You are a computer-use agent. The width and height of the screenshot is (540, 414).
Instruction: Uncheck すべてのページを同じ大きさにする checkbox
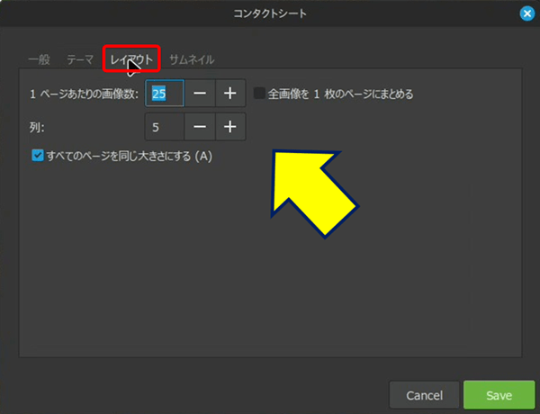38,156
